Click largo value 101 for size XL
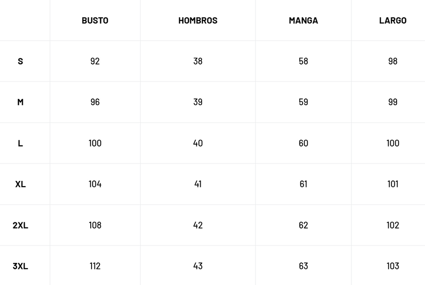This screenshot has height=285, width=425. pos(392,184)
